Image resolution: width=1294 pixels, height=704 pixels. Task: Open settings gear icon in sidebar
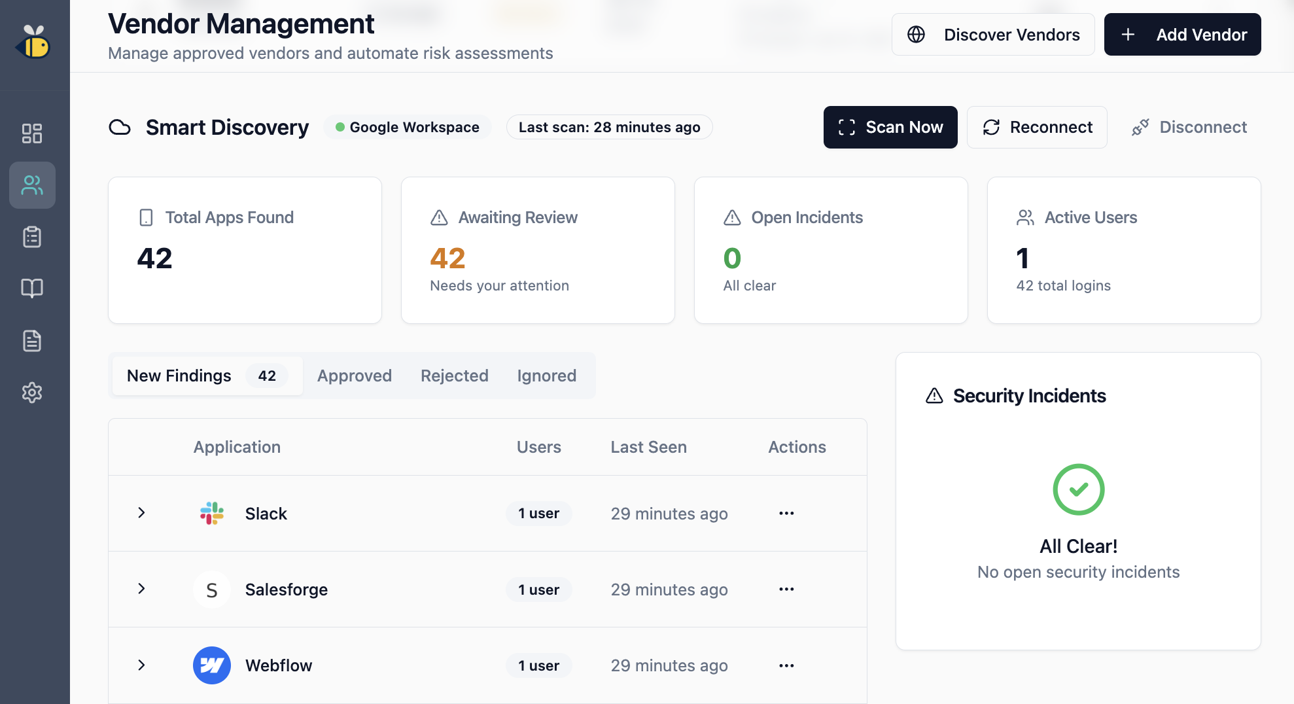pos(32,393)
